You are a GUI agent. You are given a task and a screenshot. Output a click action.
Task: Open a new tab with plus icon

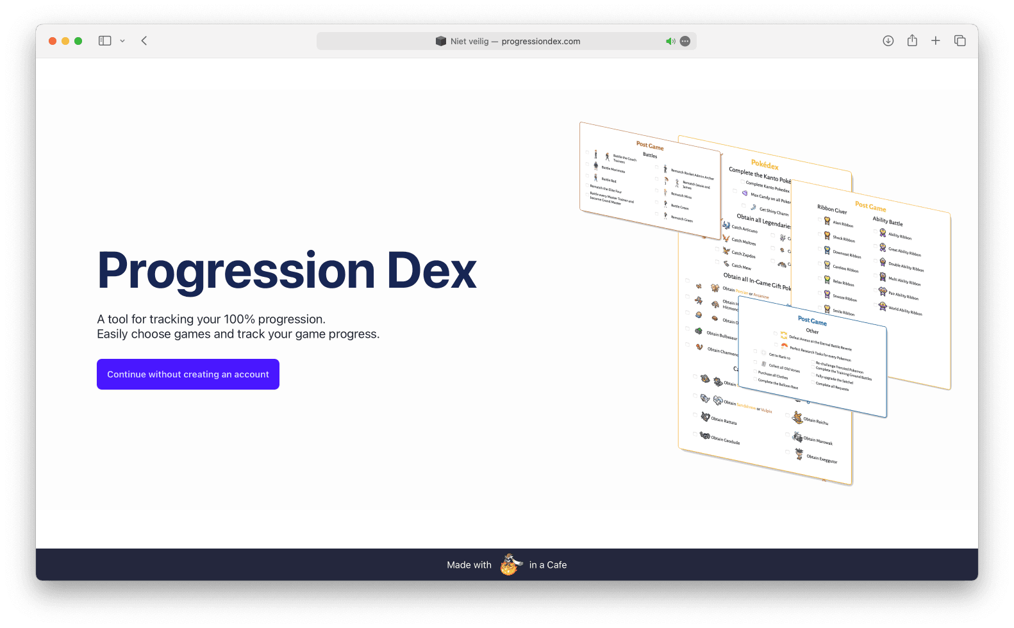[x=936, y=41]
